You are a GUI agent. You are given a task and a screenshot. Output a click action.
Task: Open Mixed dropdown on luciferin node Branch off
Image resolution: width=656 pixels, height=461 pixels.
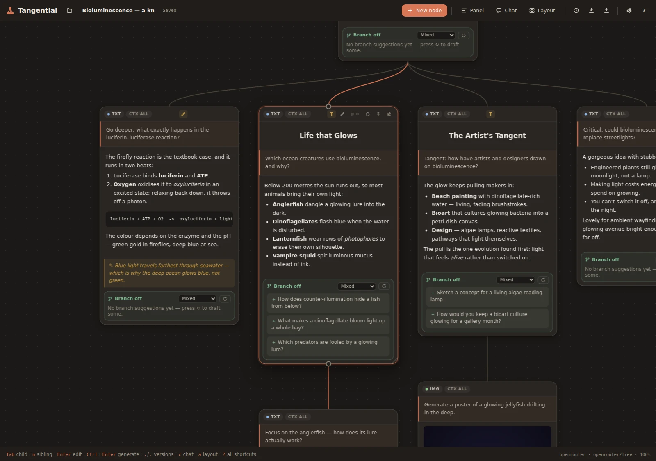(x=197, y=299)
